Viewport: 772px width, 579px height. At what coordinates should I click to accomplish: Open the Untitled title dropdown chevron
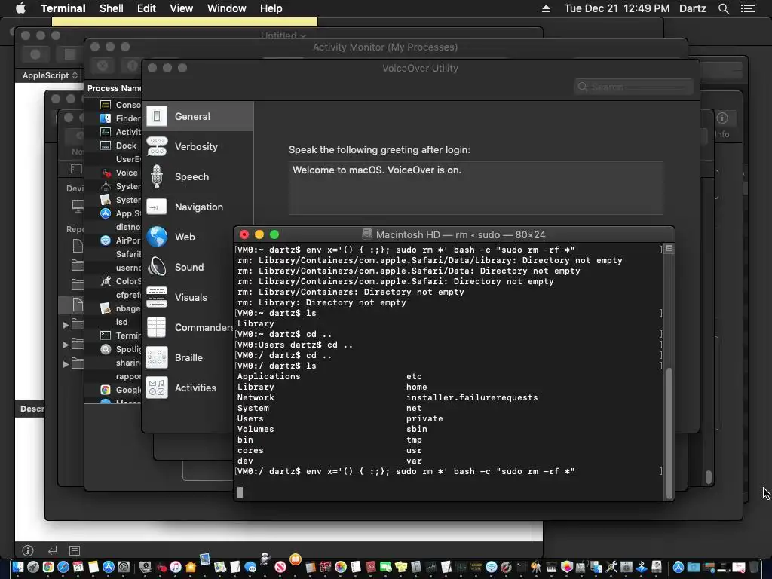pyautogui.click(x=303, y=35)
